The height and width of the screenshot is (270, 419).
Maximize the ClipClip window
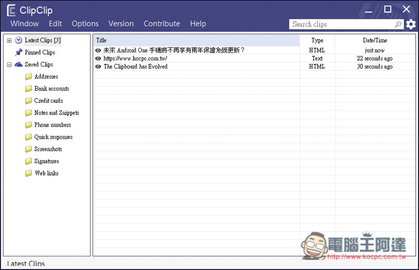tap(388, 9)
